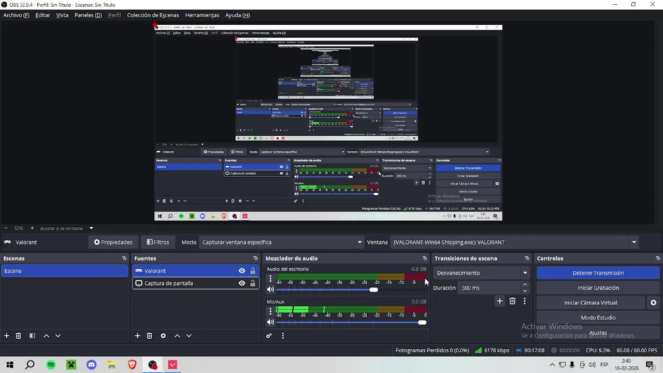Viewport: 663px width, 373px height.
Task: Click Detener Transmisión button
Action: click(x=598, y=273)
